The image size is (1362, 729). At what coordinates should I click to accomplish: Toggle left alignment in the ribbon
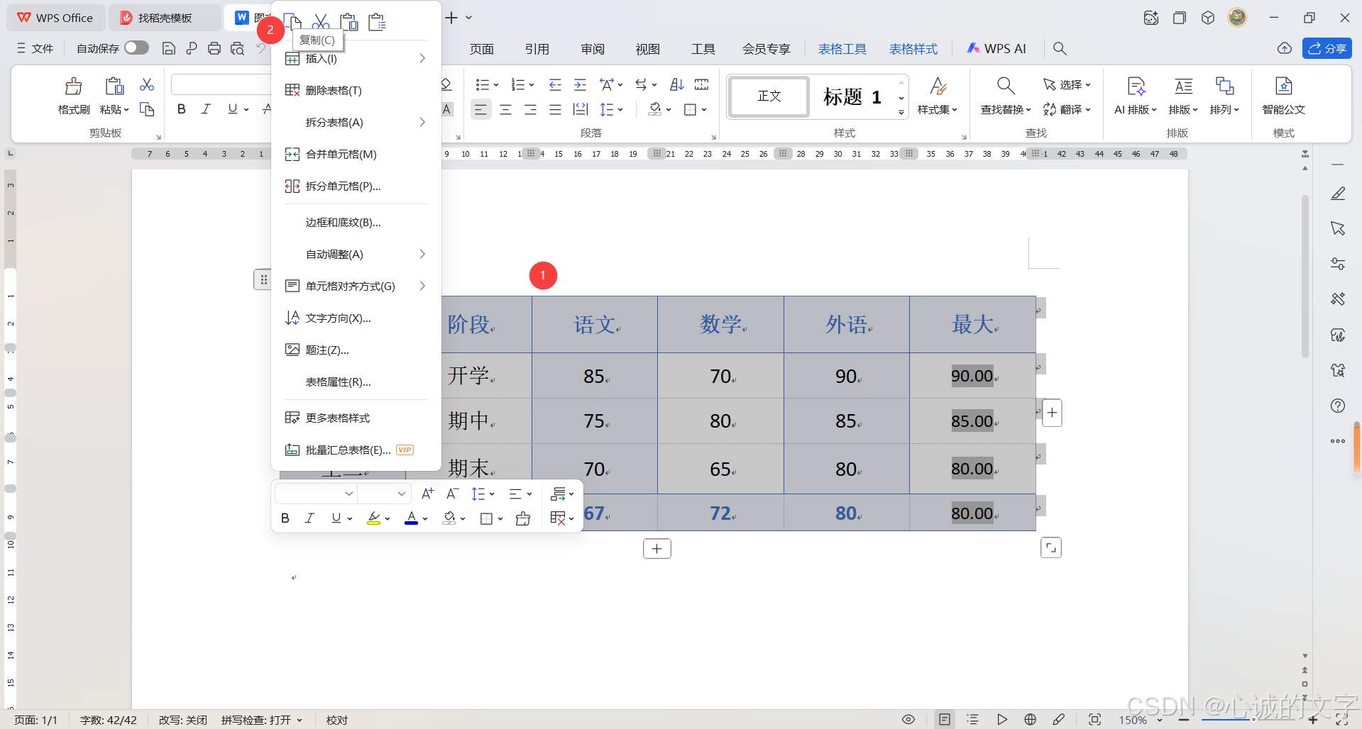coord(480,109)
